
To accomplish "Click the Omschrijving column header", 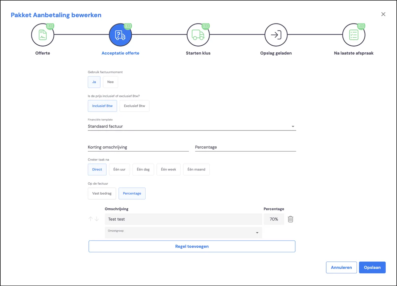I will (x=116, y=209).
